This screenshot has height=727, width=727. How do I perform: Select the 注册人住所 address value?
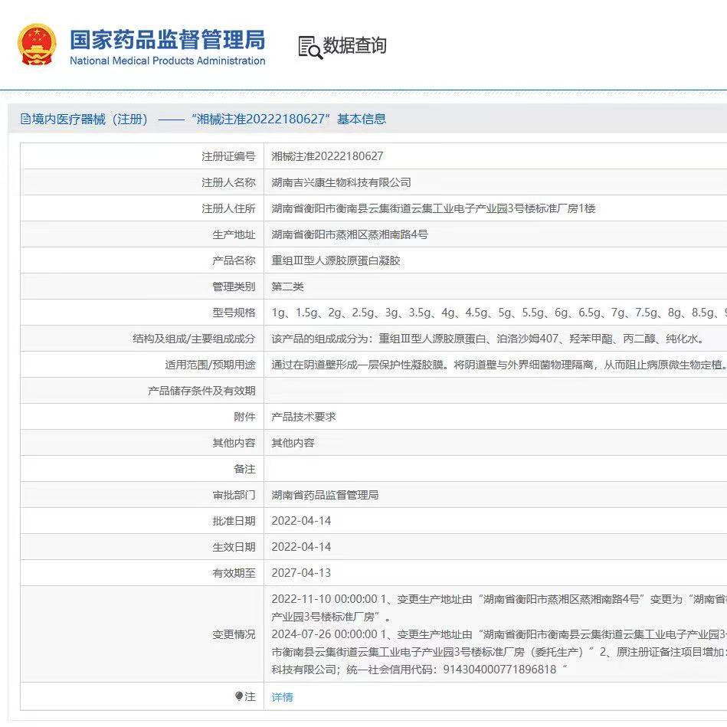click(433, 208)
